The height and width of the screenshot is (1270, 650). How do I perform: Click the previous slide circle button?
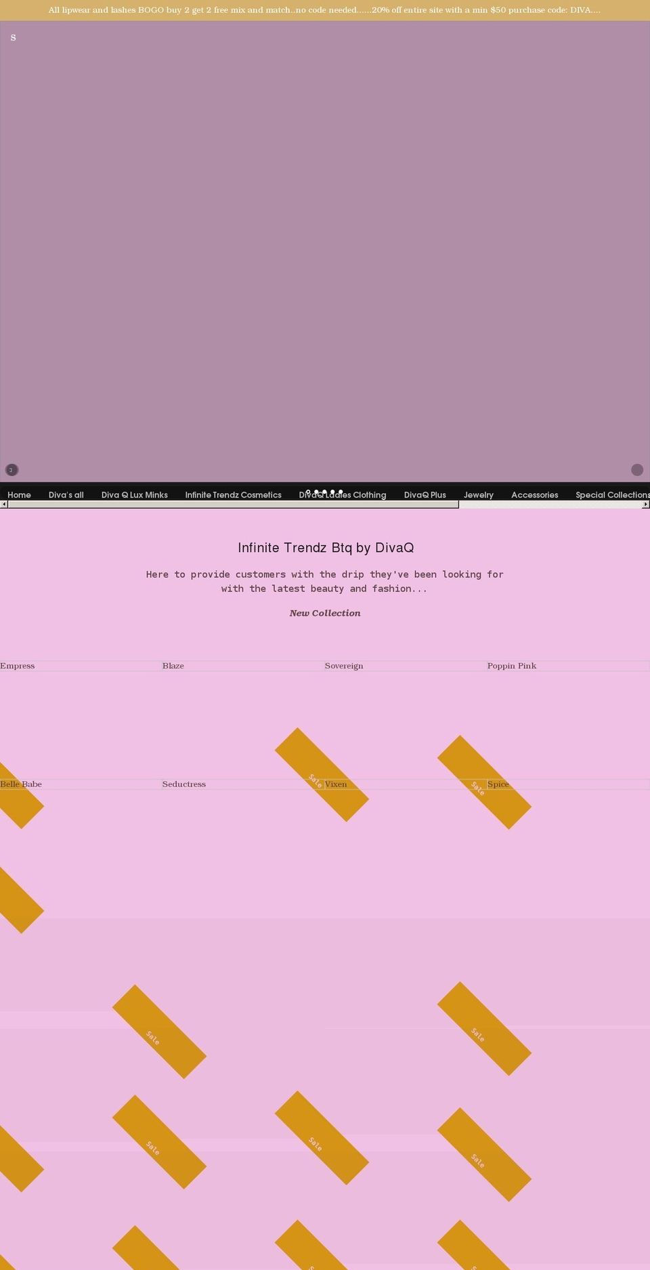coord(12,469)
